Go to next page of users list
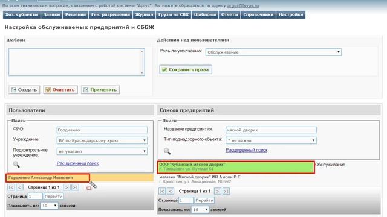This screenshot has width=387, height=217. (x=67, y=187)
